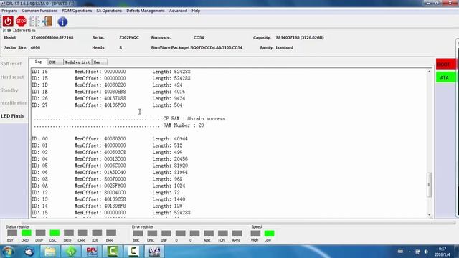Click the Model value ST4000DM000-1F2168

coord(52,37)
